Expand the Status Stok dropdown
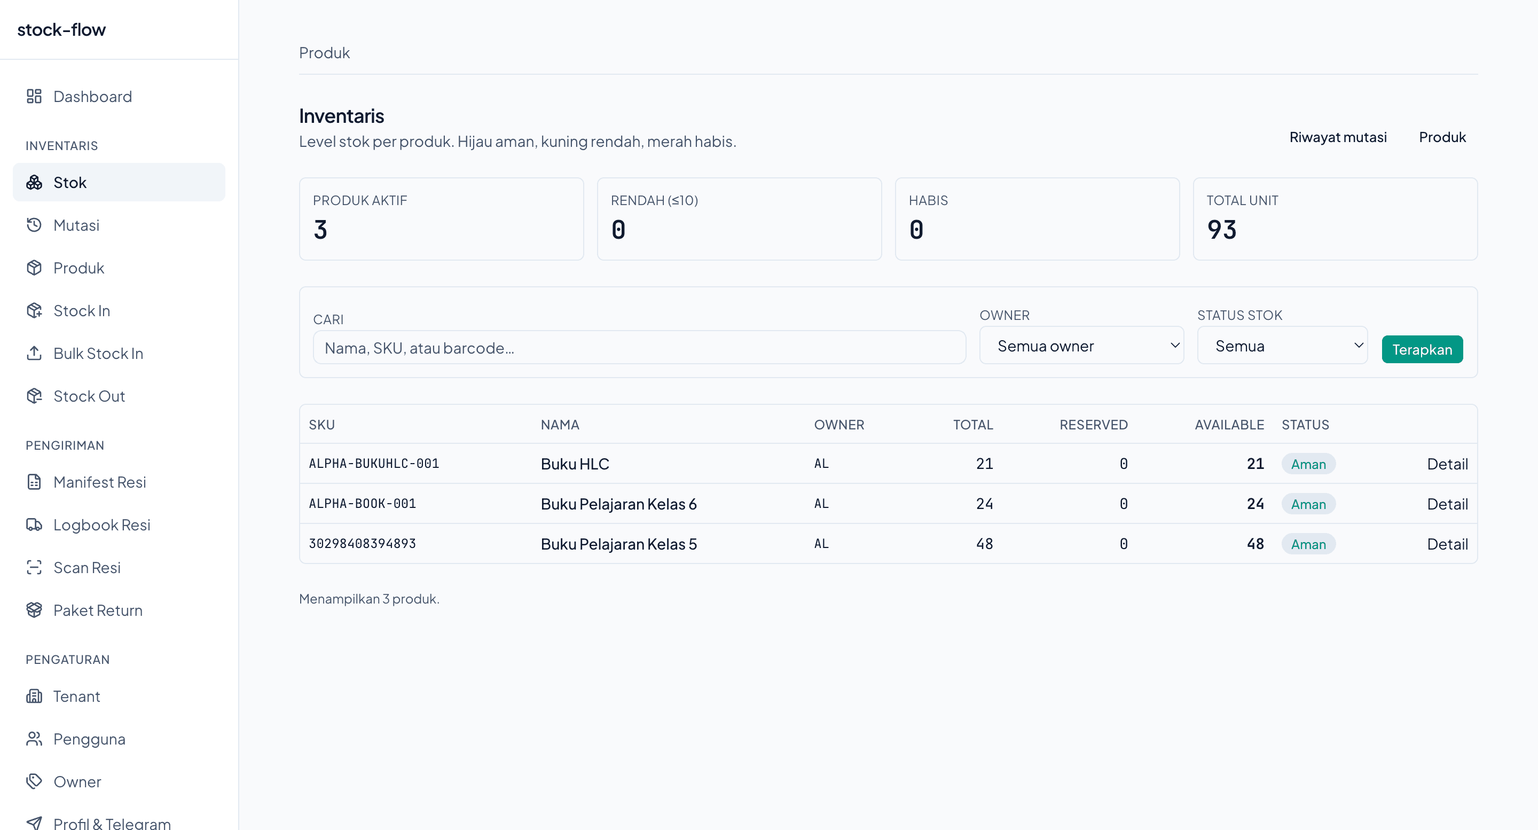 [x=1282, y=346]
